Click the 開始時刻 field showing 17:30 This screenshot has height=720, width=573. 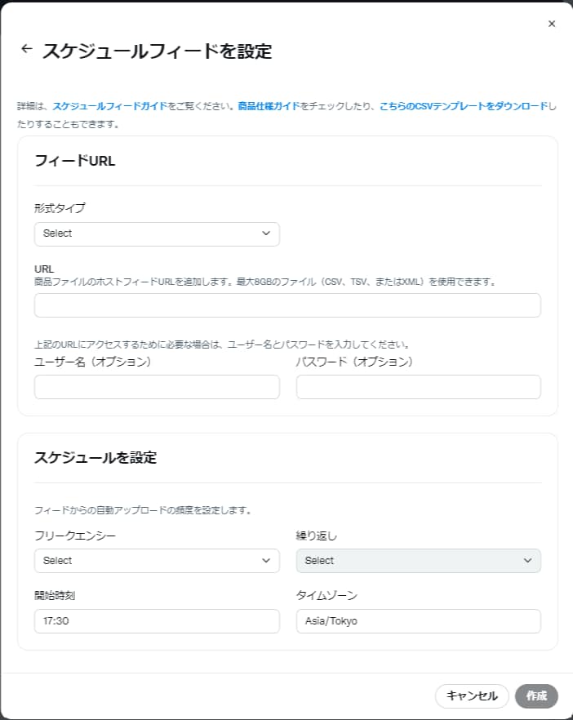pos(157,621)
